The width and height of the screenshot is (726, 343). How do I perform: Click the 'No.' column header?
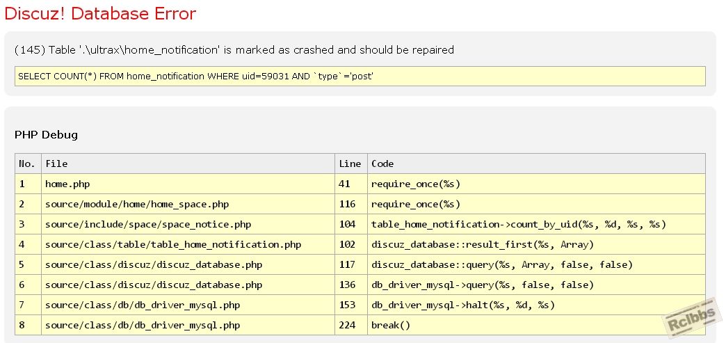tap(29, 163)
